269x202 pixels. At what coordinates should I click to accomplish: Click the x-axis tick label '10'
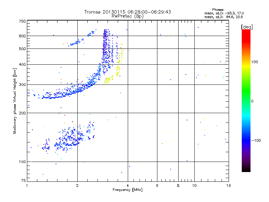point(194,186)
